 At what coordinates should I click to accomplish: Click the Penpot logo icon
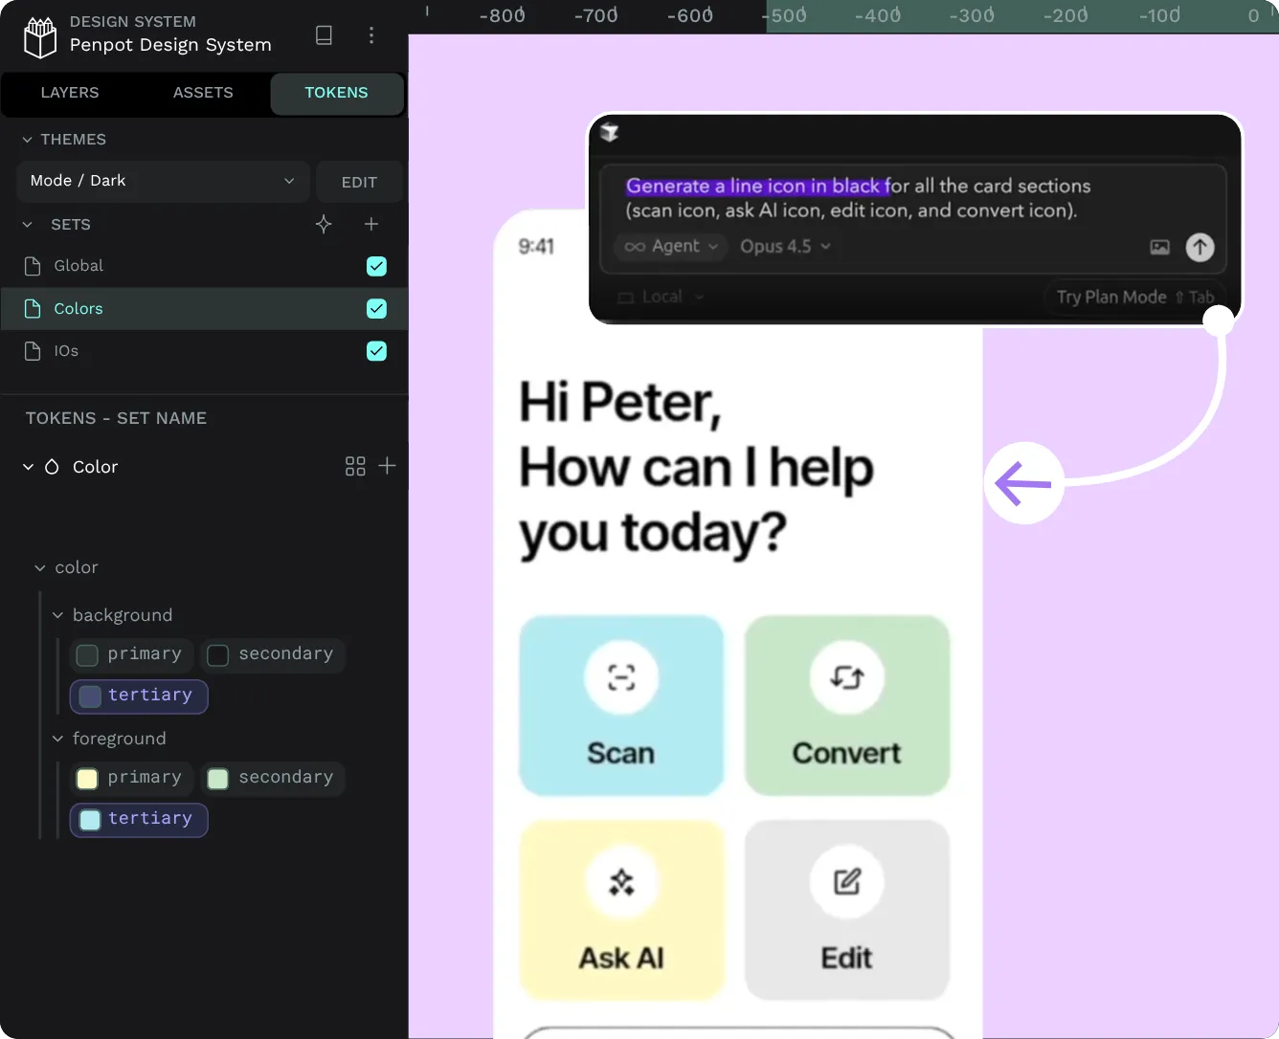coord(39,37)
